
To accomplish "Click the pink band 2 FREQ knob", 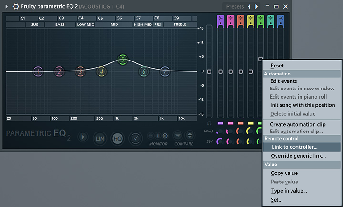I will [x=230, y=131].
